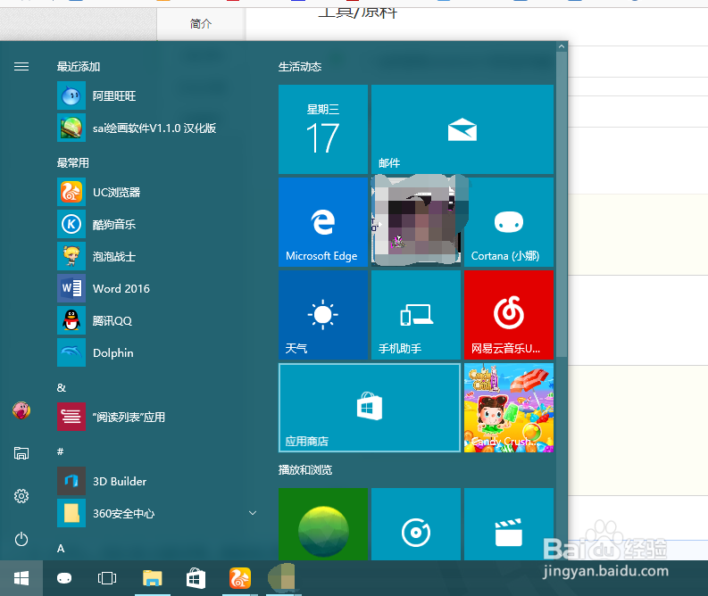
Task: Open the Groove music disc tile
Action: (x=416, y=525)
